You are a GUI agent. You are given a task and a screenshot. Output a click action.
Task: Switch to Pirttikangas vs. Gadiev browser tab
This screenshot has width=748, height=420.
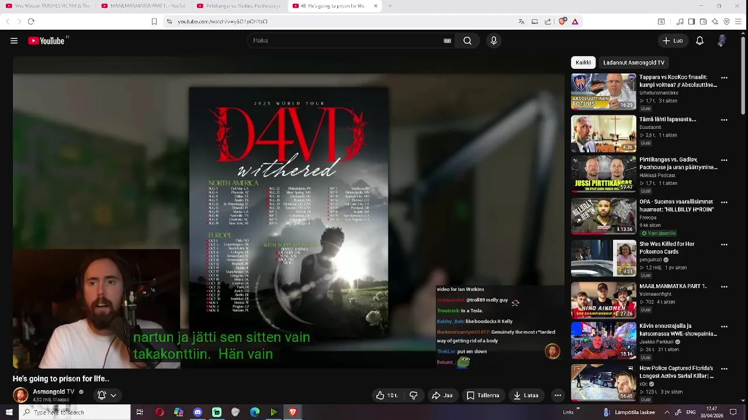click(238, 6)
